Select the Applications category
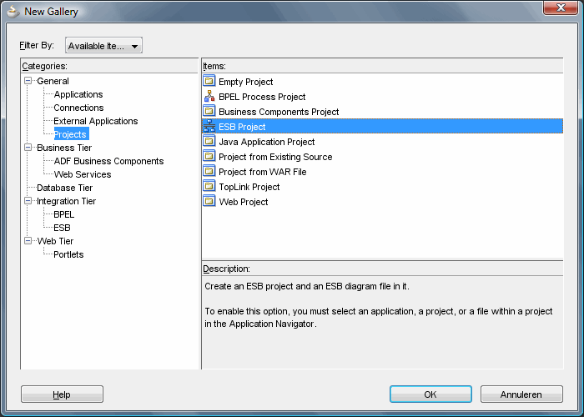Screen dimensions: 584x417 [78, 94]
